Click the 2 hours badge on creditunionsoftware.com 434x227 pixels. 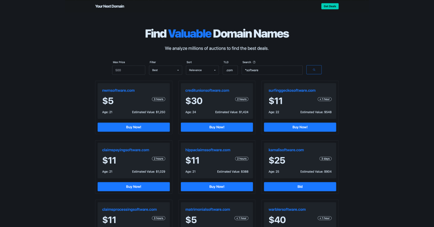tap(242, 99)
